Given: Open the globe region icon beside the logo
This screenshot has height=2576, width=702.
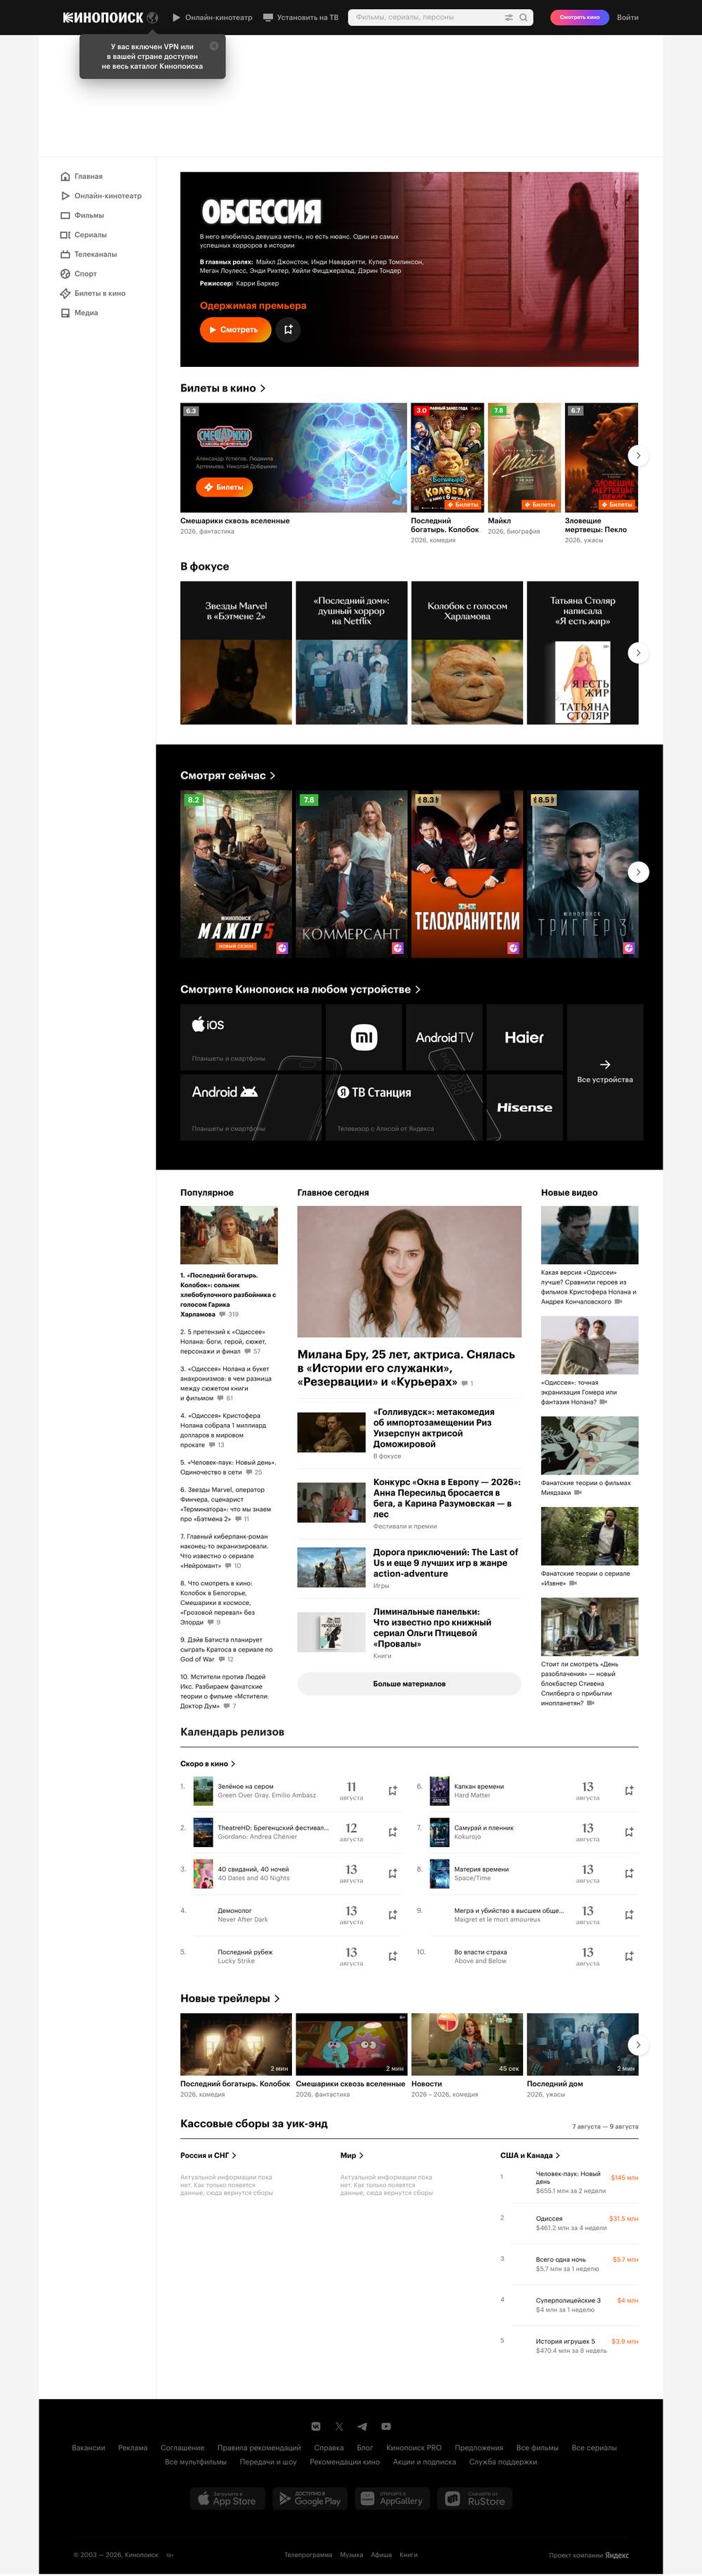Looking at the screenshot, I should click(x=153, y=17).
